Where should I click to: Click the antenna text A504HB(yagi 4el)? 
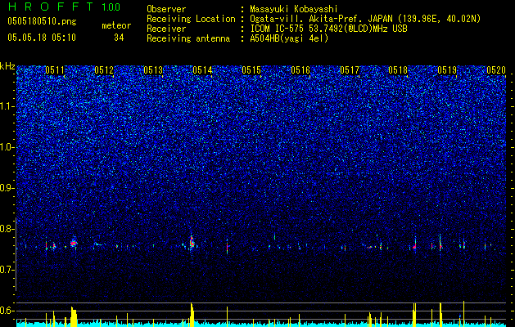(289, 38)
